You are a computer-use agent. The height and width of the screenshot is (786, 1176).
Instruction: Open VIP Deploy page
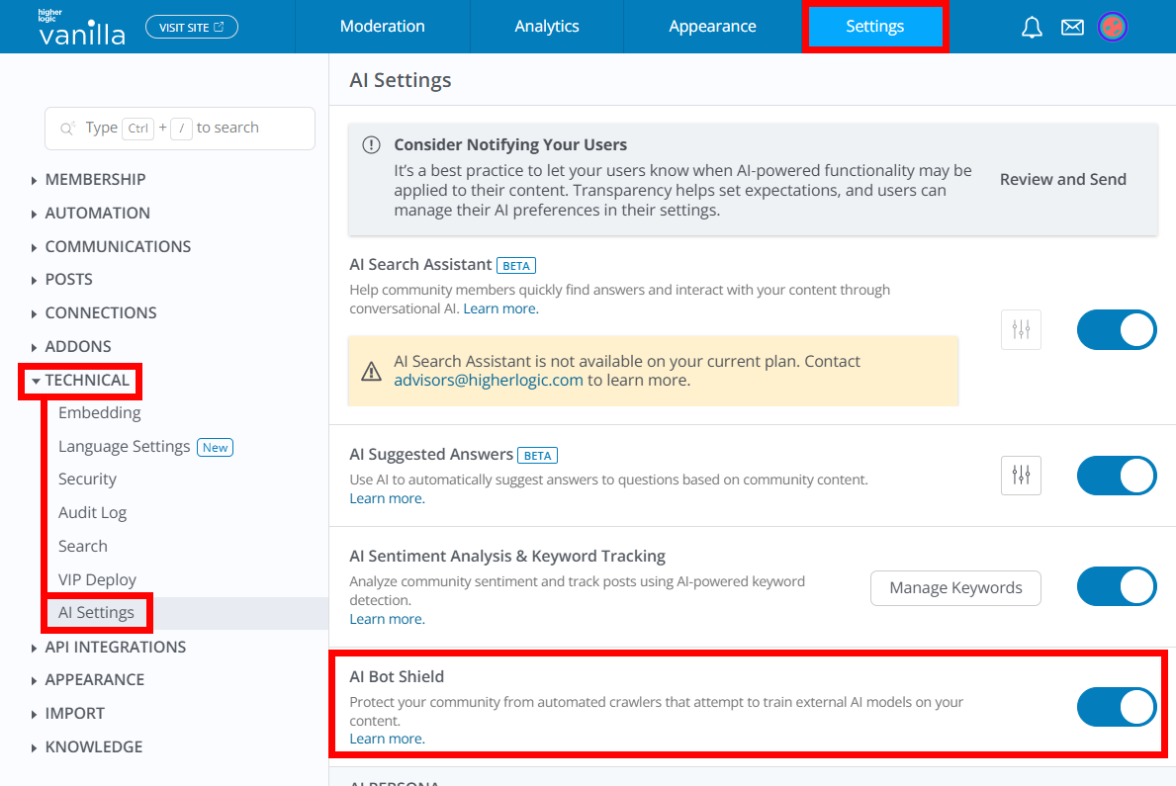point(98,579)
